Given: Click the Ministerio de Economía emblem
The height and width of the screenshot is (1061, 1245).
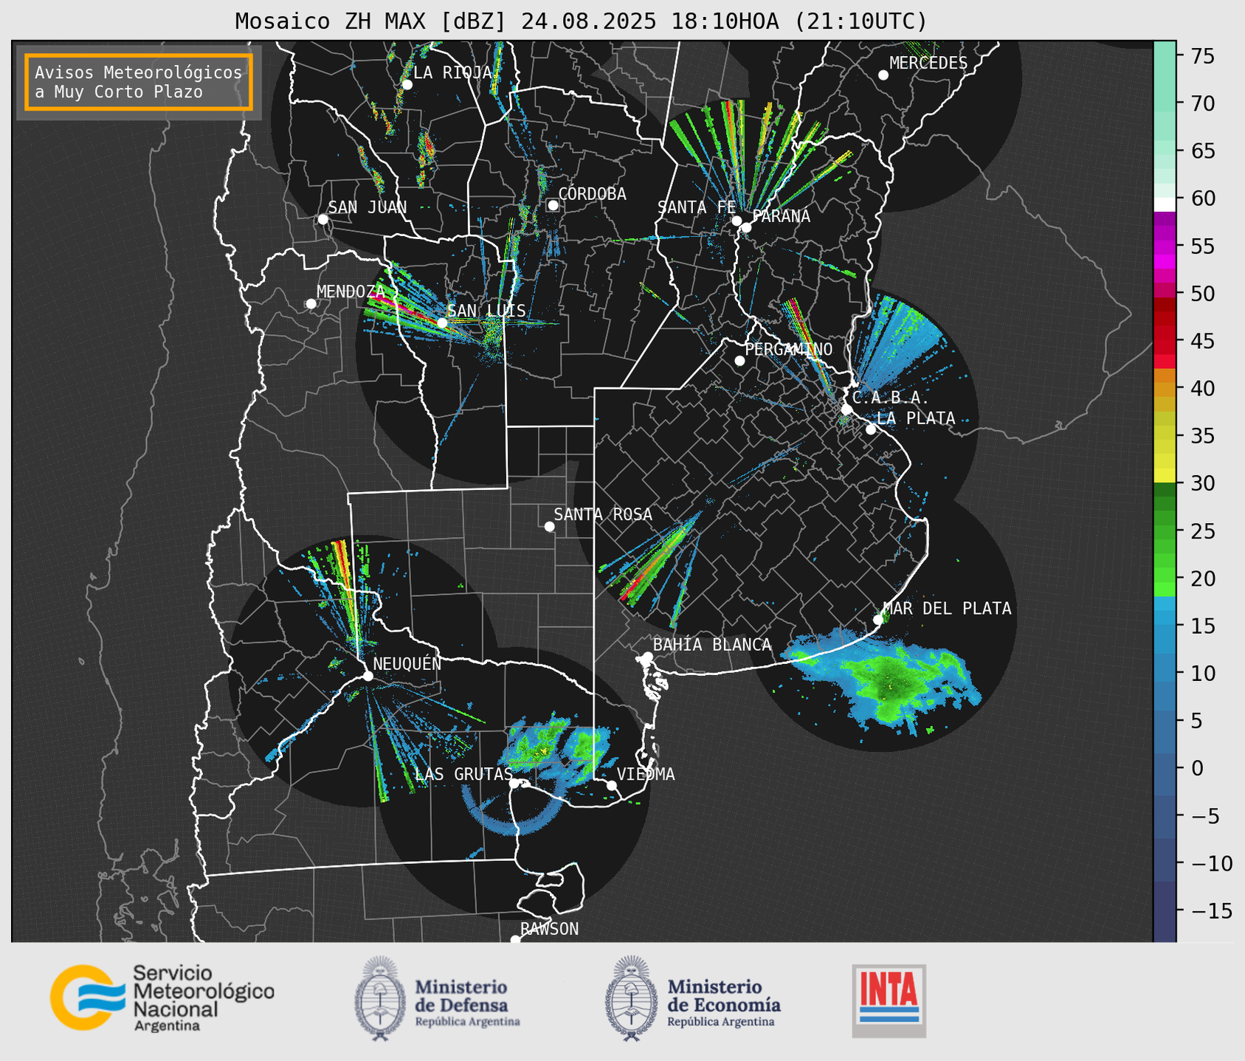Looking at the screenshot, I should pos(631,998).
